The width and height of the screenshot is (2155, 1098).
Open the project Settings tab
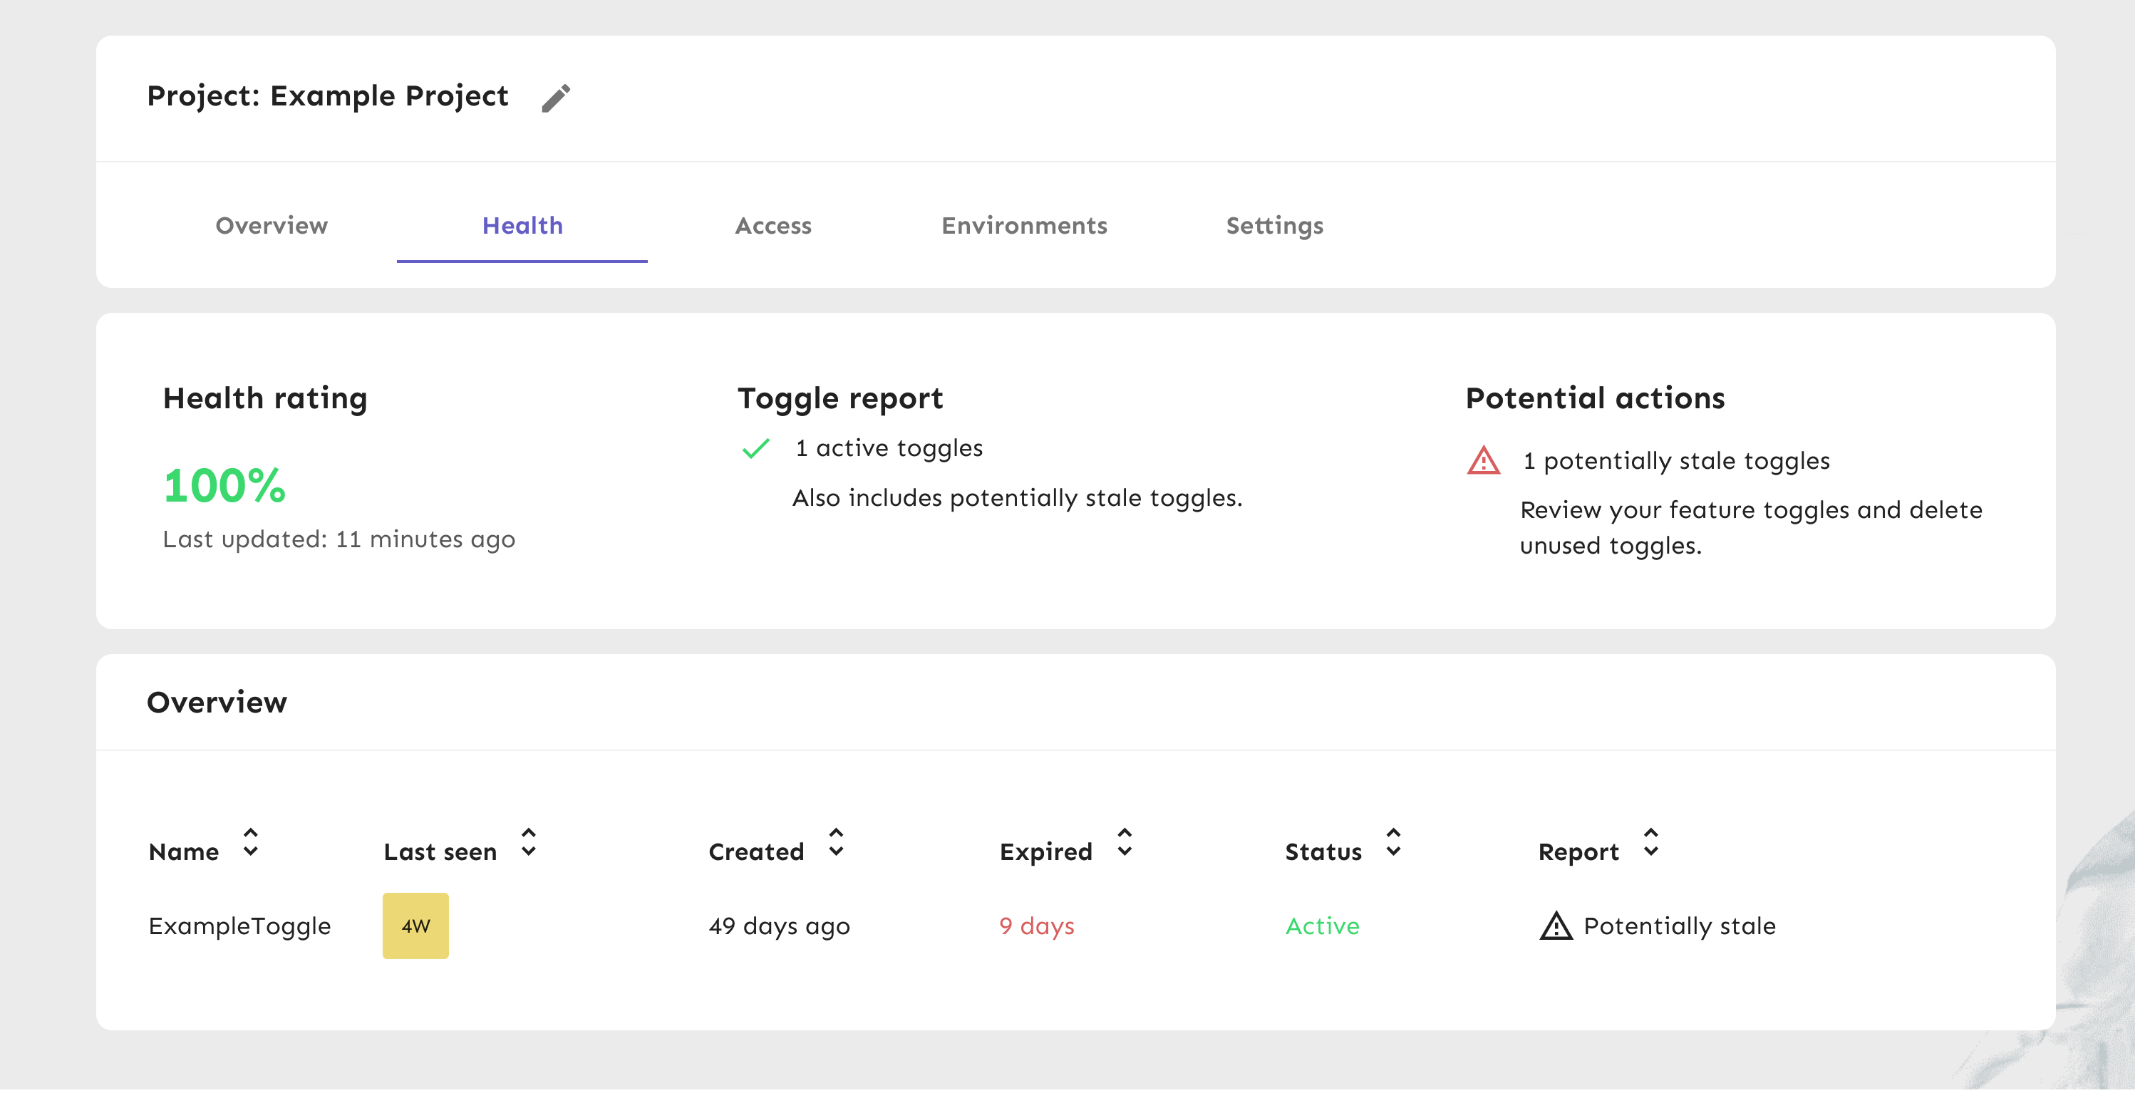1274,225
